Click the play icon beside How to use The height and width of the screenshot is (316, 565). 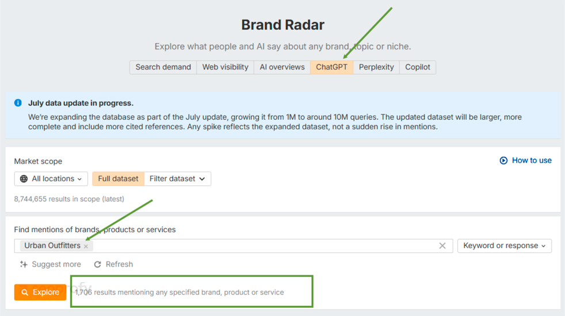[503, 160]
